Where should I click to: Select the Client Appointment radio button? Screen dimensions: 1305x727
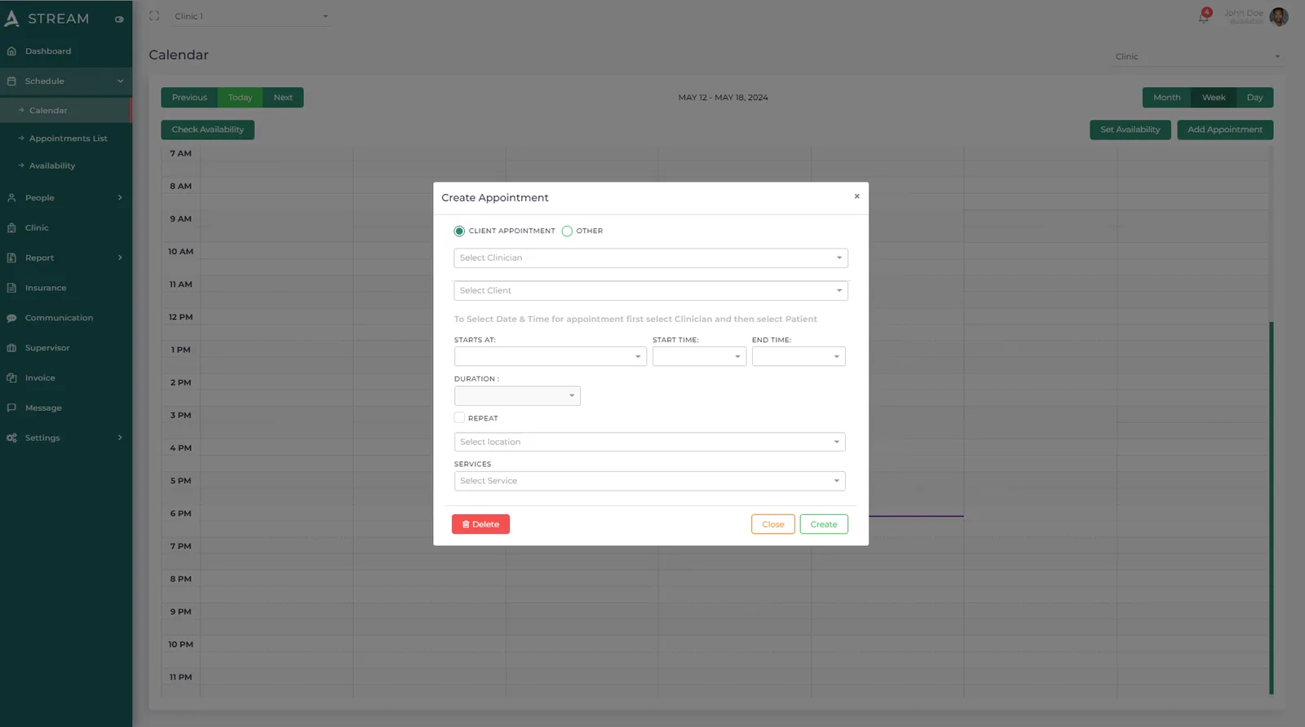click(x=459, y=231)
